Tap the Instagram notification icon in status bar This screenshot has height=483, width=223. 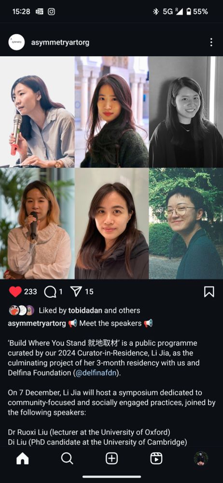click(52, 12)
